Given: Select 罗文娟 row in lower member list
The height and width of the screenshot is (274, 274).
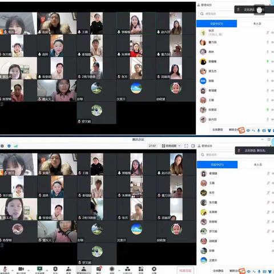Looking at the screenshot, I should tap(235, 231).
